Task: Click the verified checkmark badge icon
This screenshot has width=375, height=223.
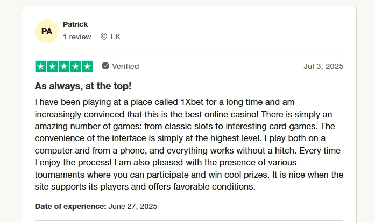Action: pos(105,66)
